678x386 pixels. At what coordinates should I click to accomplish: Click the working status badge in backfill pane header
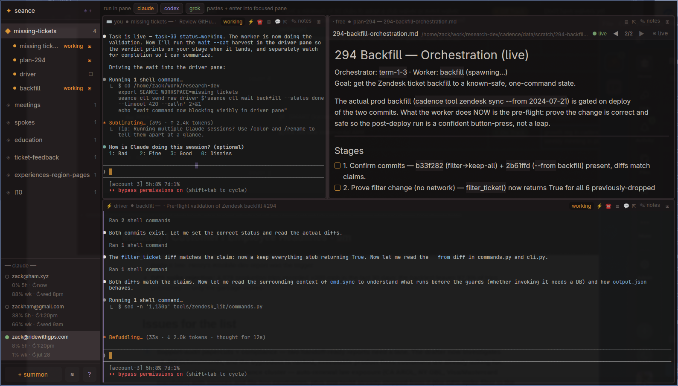pyautogui.click(x=581, y=206)
